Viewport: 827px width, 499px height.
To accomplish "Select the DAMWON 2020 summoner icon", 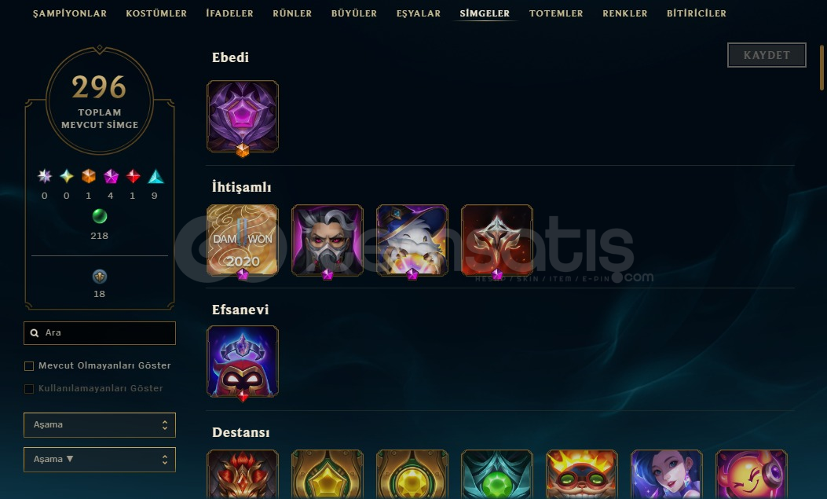I will pos(243,240).
